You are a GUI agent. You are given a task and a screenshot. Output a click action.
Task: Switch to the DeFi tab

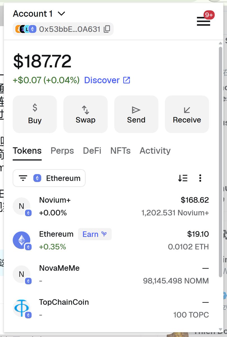[x=92, y=151]
